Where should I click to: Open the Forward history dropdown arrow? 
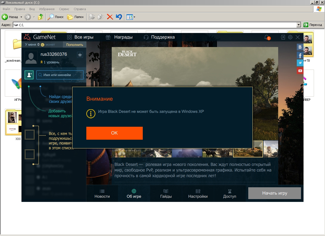[34, 17]
